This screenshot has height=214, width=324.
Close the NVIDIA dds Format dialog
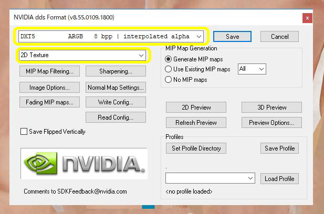307,18
